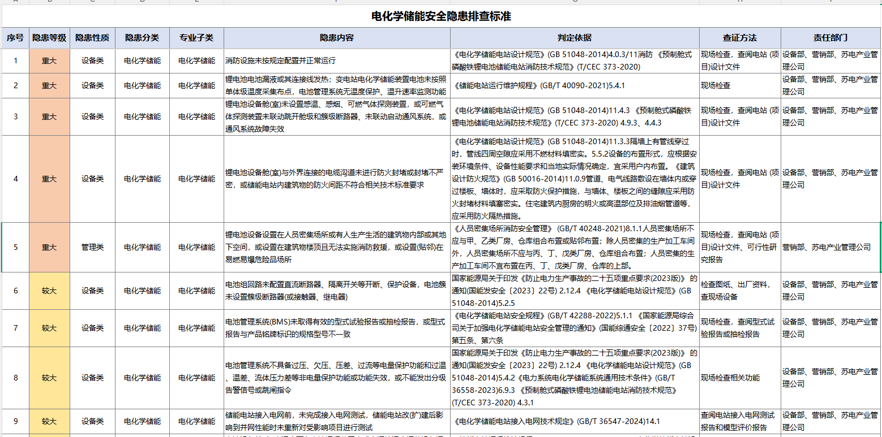Click basis cell citing 《人员密集场所消防安全管理》GB/T 40248-2021

click(x=575, y=247)
